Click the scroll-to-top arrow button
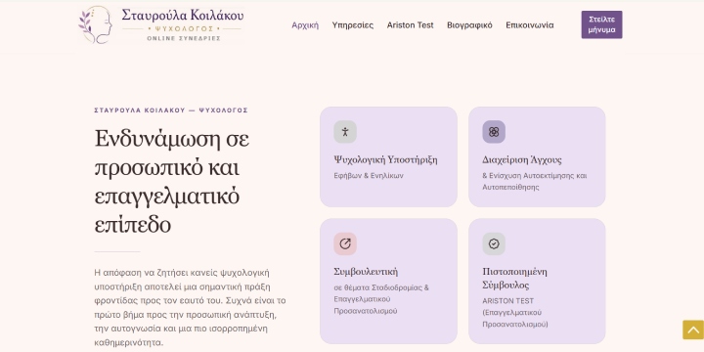This screenshot has width=704, height=352. (x=693, y=330)
